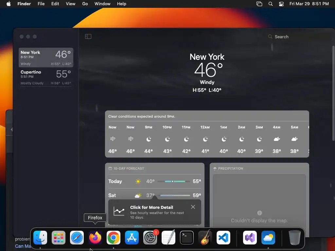The width and height of the screenshot is (335, 251).
Task: Click the date and time in menu bar
Action: (x=309, y=4)
